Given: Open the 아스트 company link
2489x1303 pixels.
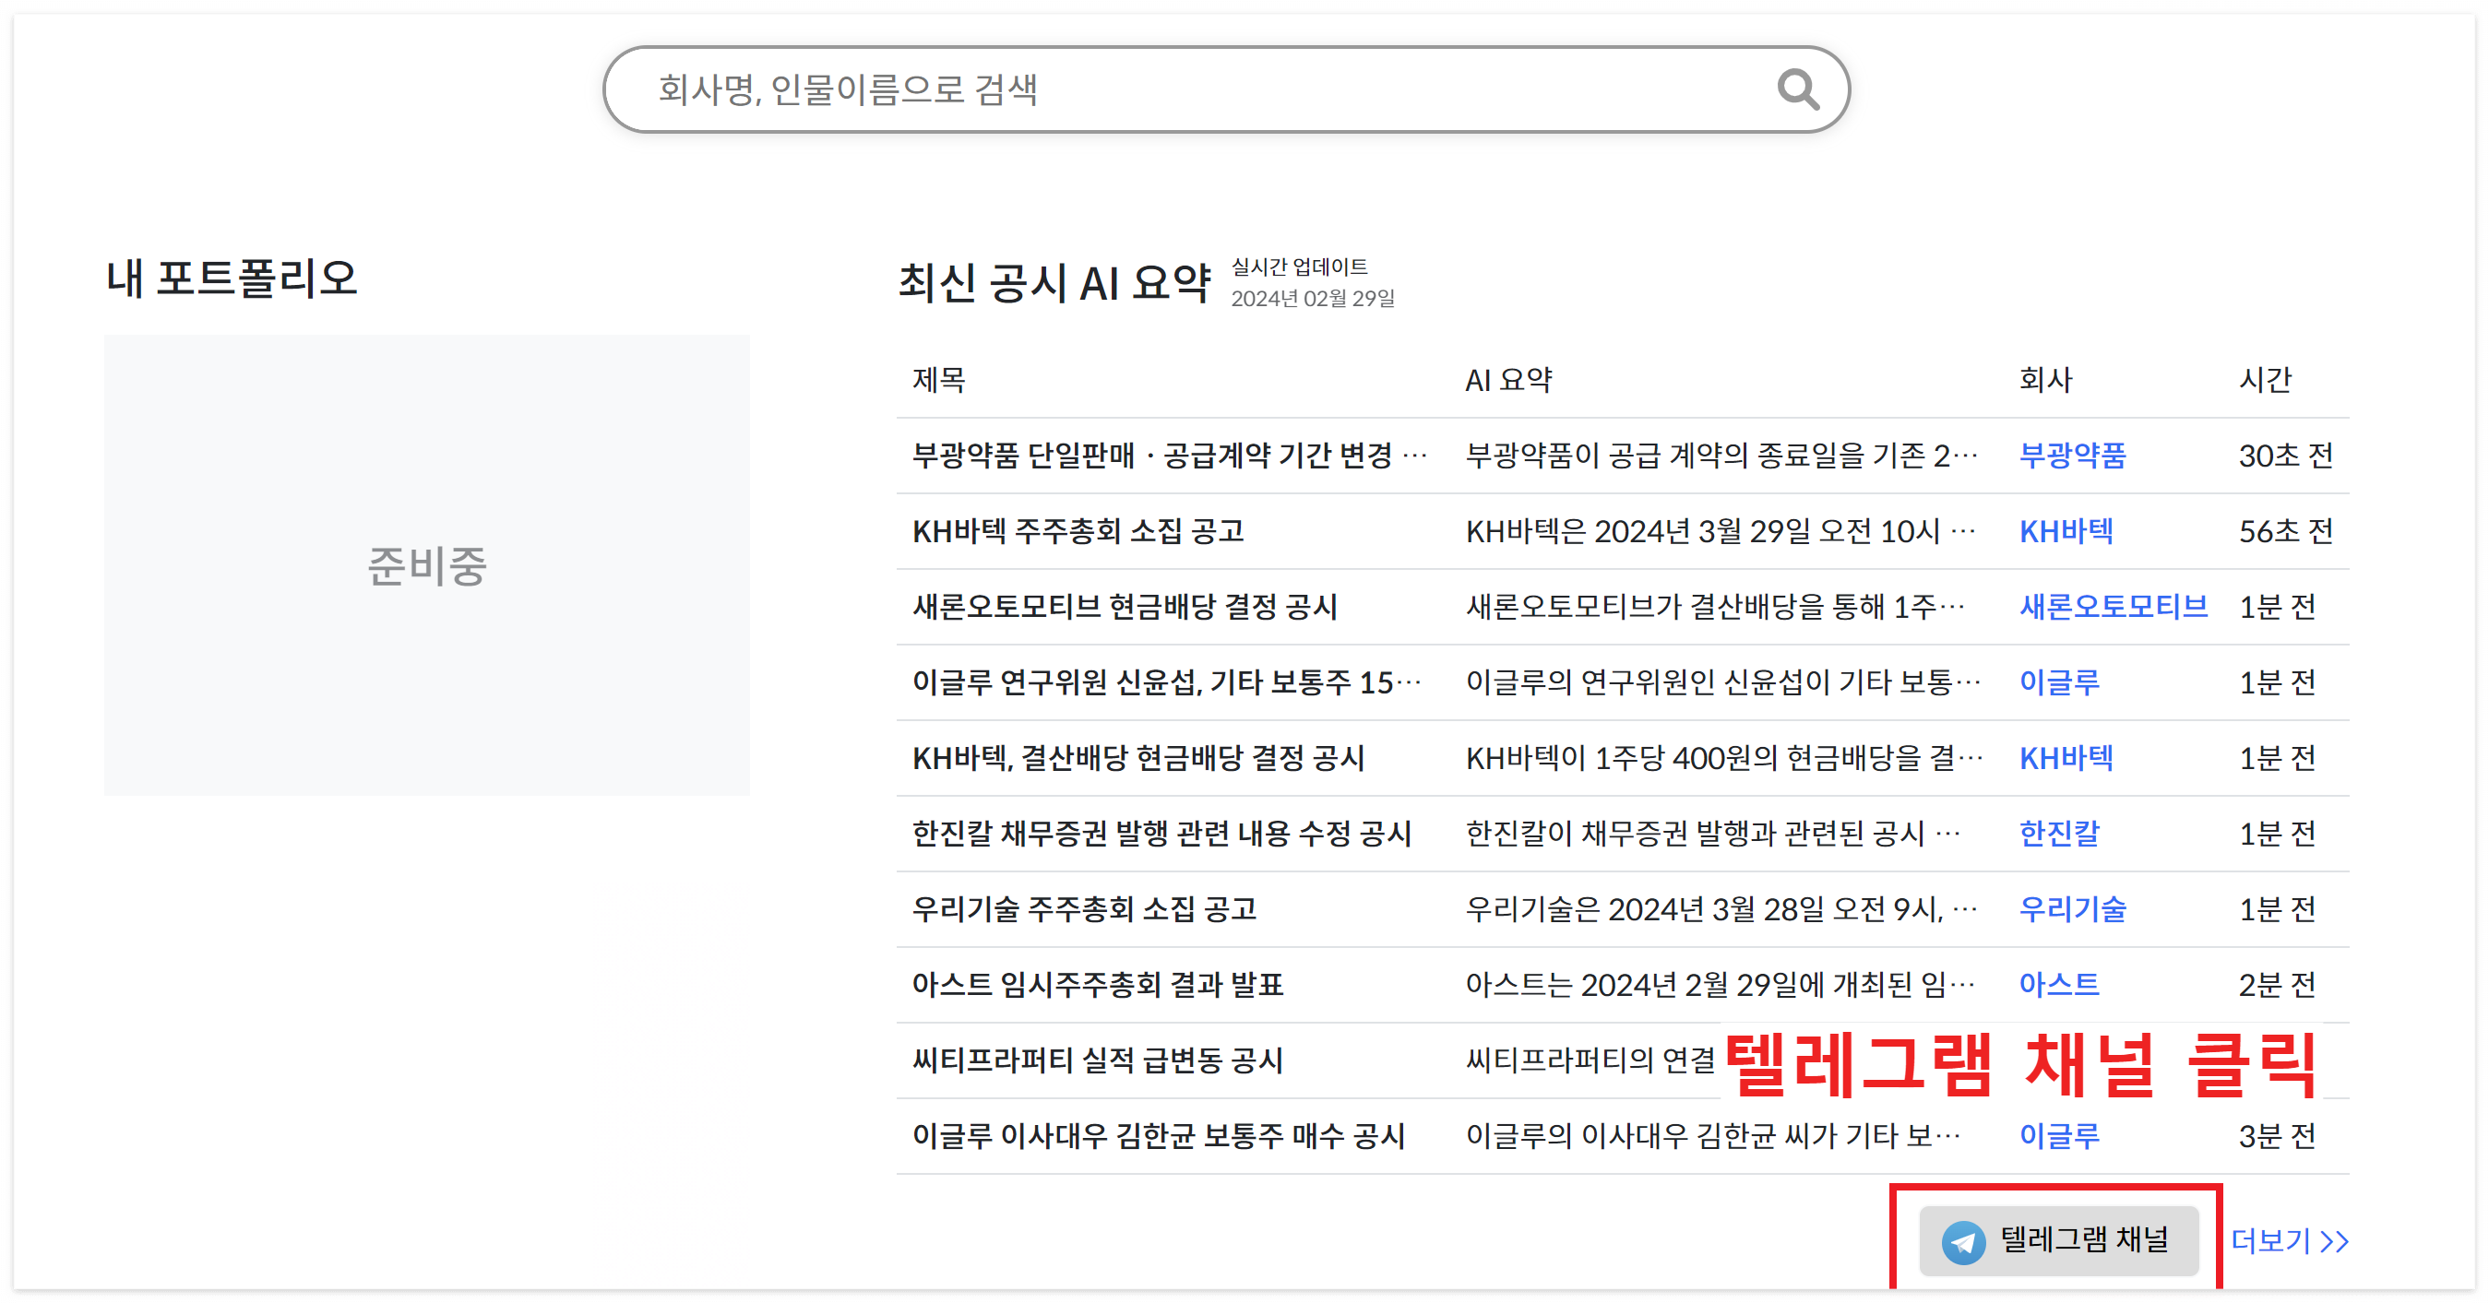Looking at the screenshot, I should tap(2059, 984).
